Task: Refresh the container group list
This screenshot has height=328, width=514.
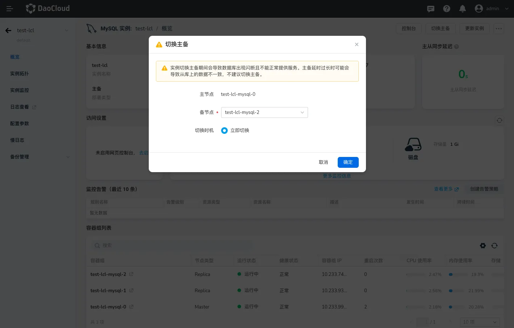Action: point(494,246)
